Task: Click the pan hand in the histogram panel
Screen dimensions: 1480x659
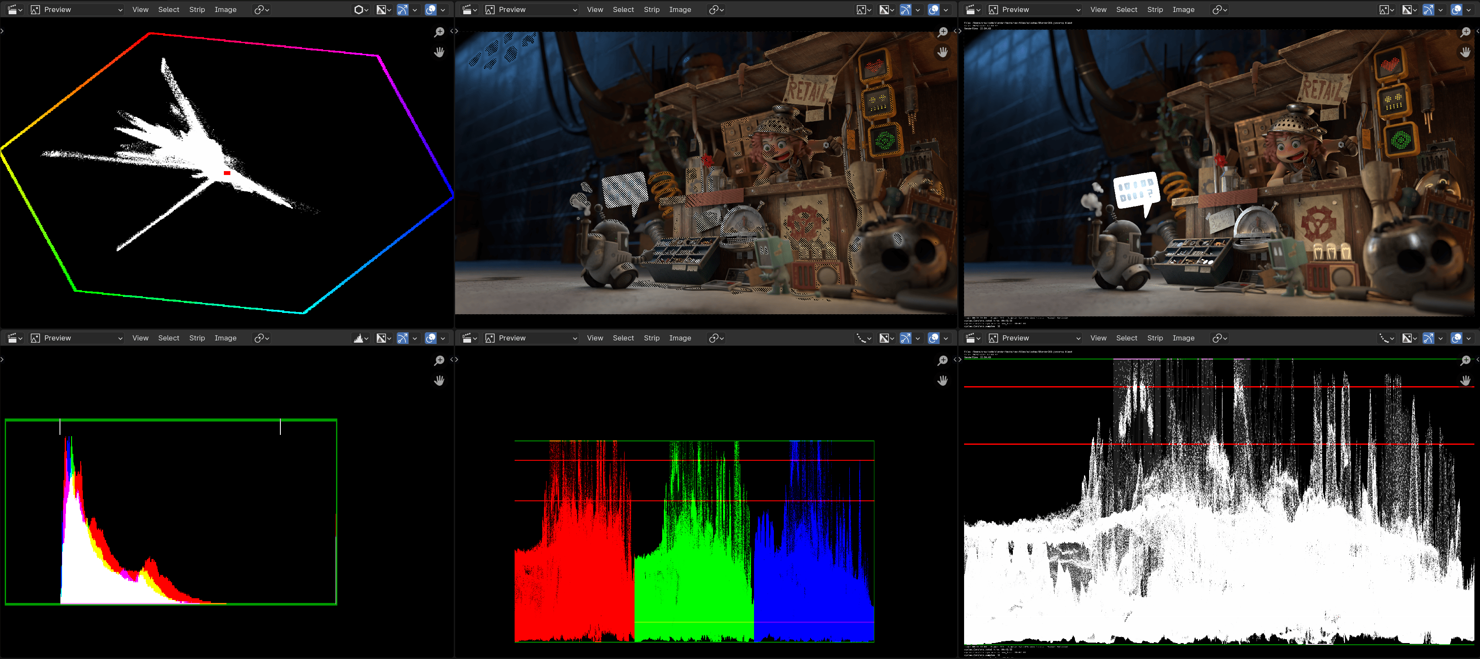Action: coord(439,381)
